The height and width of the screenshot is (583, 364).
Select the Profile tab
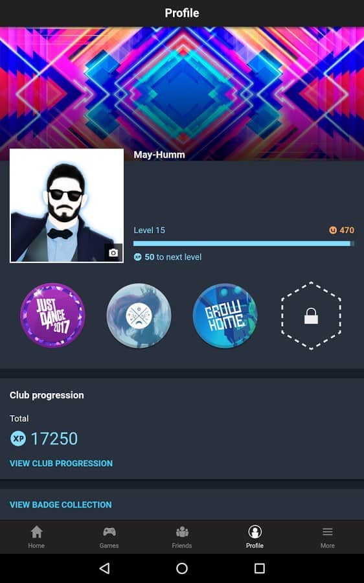coord(255,537)
